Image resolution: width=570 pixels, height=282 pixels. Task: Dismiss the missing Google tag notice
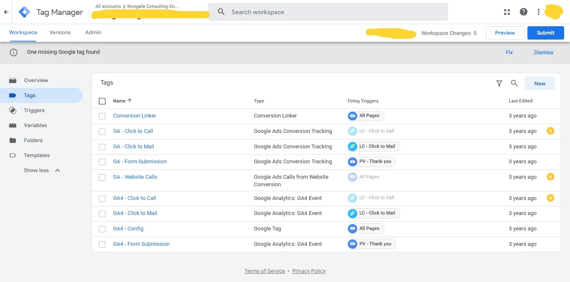[543, 52]
